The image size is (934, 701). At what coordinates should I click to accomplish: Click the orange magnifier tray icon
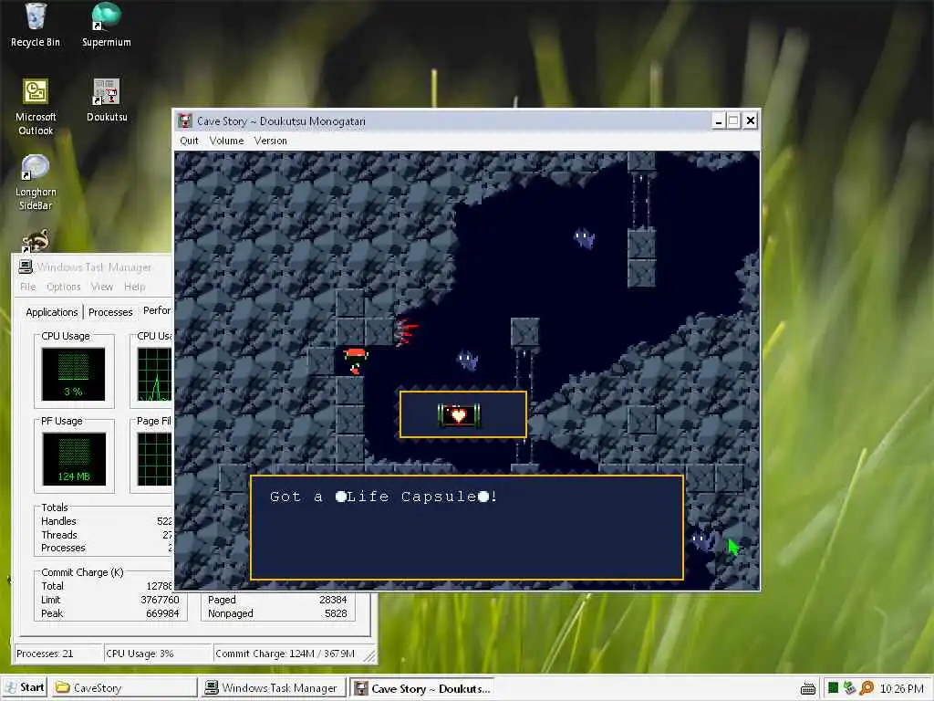pos(867,688)
